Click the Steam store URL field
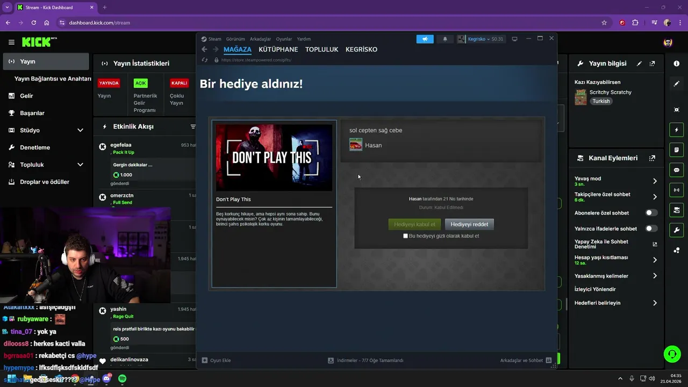This screenshot has width=688, height=387. [x=256, y=60]
